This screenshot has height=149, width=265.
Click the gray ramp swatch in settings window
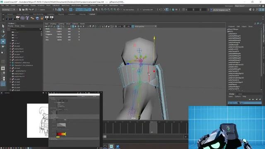[x=61, y=125]
